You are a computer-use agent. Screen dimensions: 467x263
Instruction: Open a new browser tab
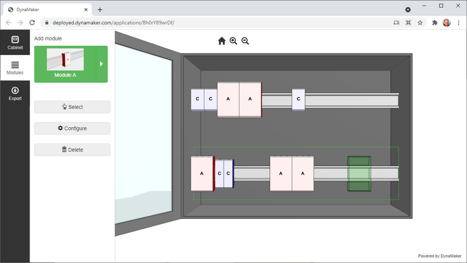(100, 10)
